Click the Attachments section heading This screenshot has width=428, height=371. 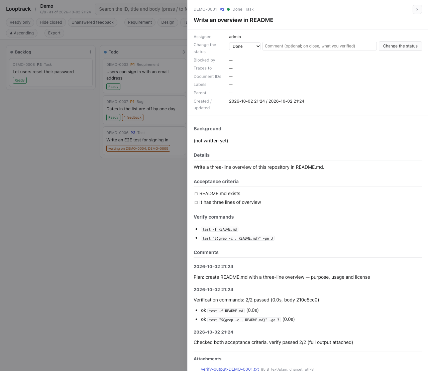click(207, 359)
